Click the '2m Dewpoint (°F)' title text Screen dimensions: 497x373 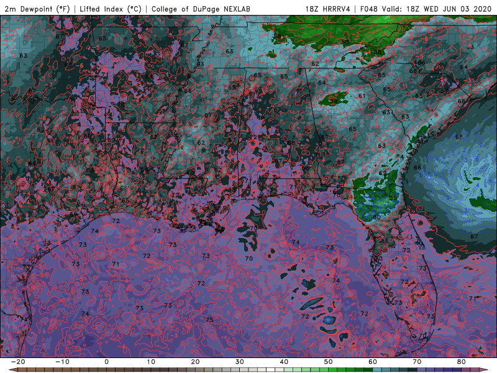coord(37,9)
